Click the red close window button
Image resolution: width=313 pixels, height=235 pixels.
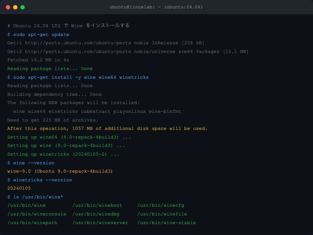tap(8, 7)
